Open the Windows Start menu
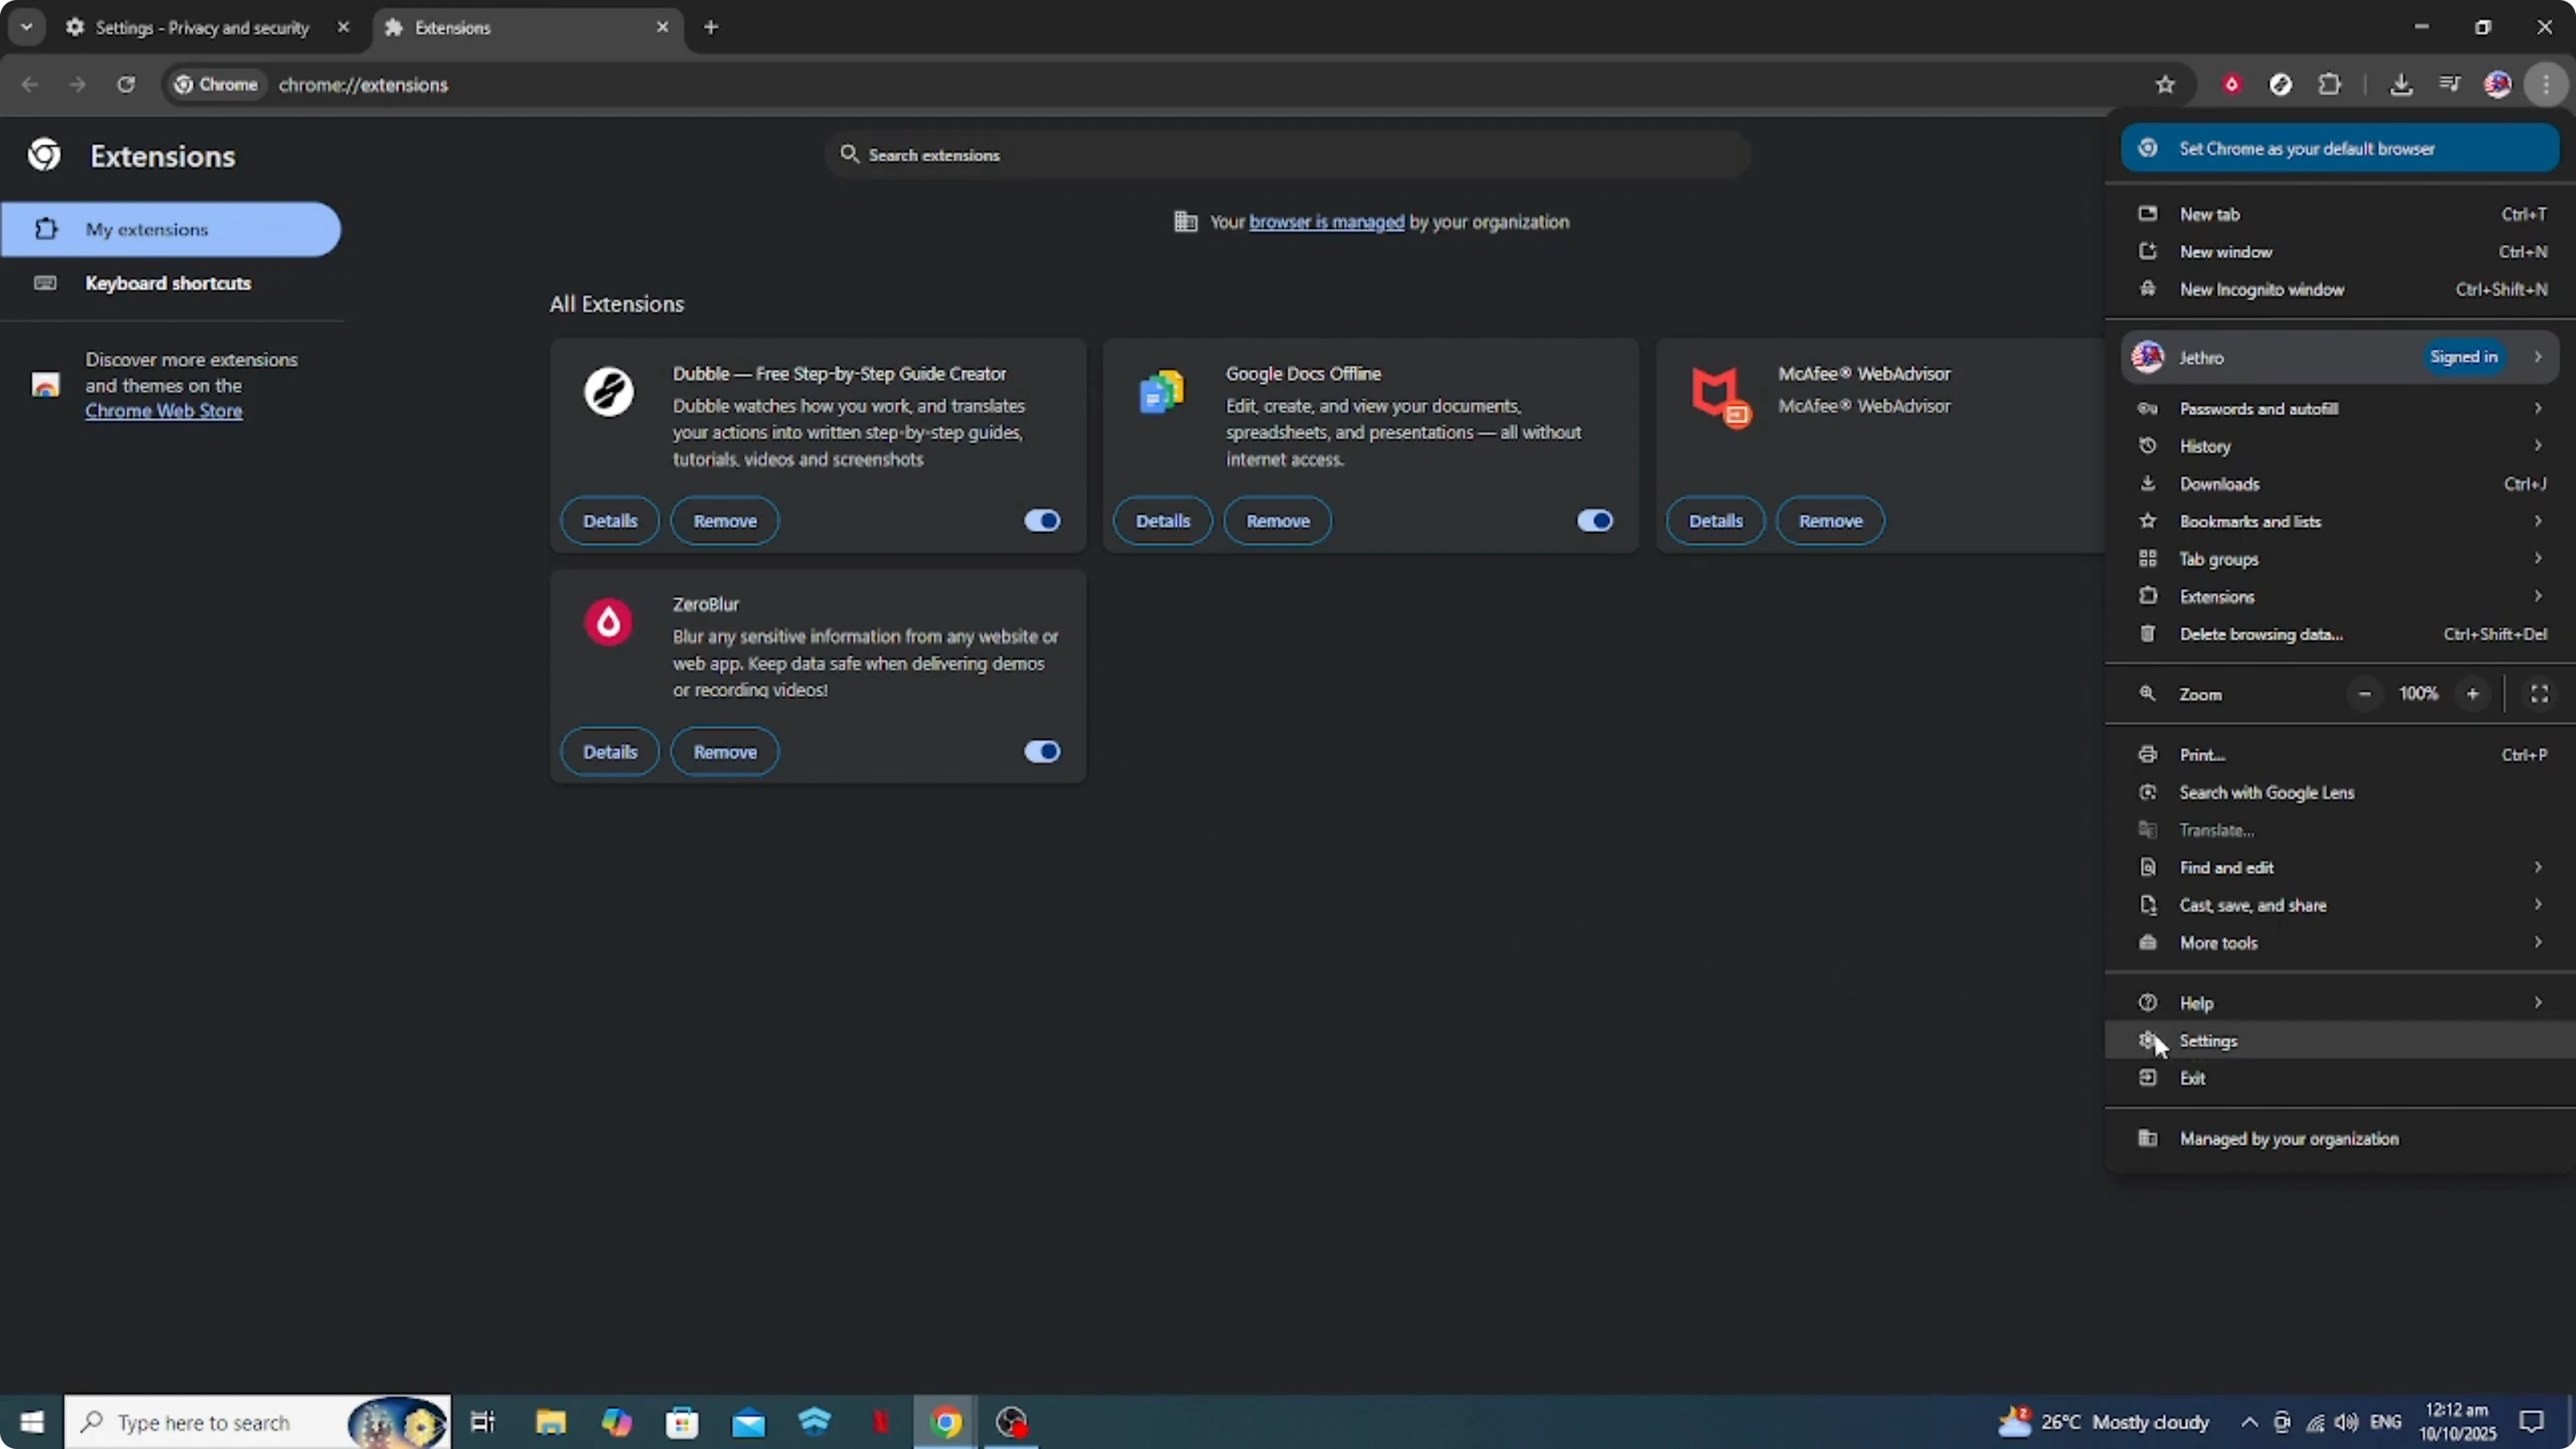The width and height of the screenshot is (2576, 1449). point(31,1422)
